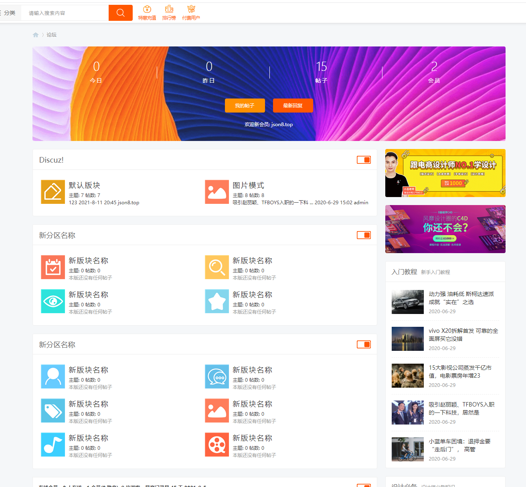Screen dimensions: 526x487
Task: Click the blue music note forum icon
Action: [53, 445]
